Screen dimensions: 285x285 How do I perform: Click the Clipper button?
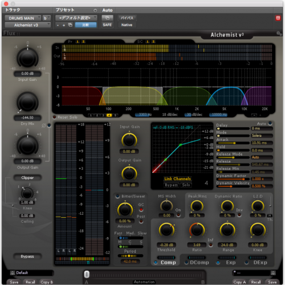[27, 178]
